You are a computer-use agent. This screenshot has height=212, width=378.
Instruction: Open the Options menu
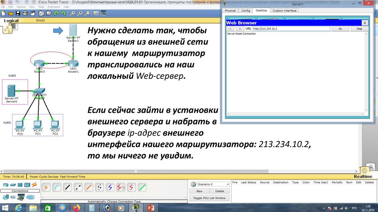[21, 7]
